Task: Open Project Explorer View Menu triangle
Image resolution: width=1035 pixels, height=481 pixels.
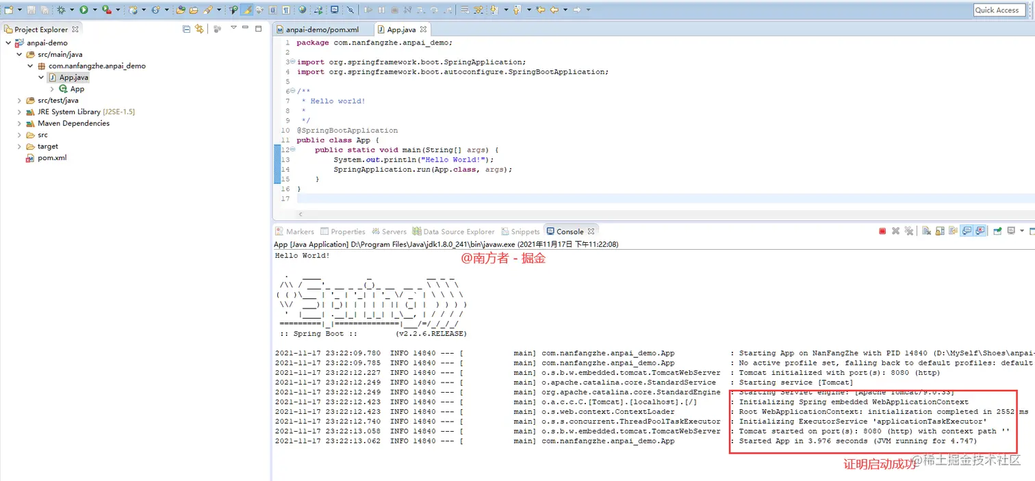Action: [x=233, y=28]
